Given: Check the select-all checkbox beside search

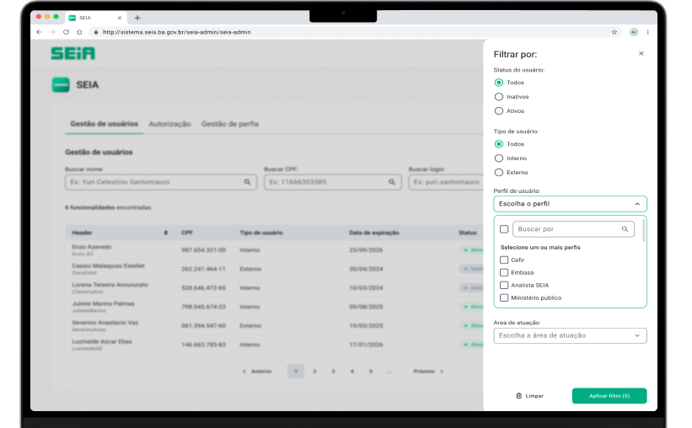Looking at the screenshot, I should (504, 229).
